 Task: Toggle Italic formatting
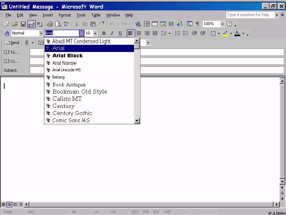tap(112, 33)
